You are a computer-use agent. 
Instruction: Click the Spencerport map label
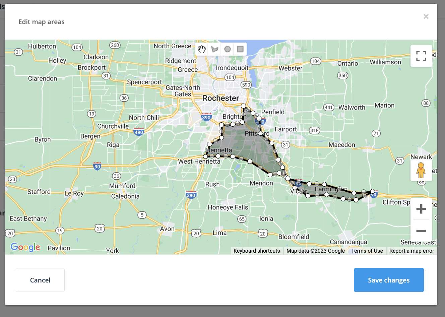tap(144, 82)
